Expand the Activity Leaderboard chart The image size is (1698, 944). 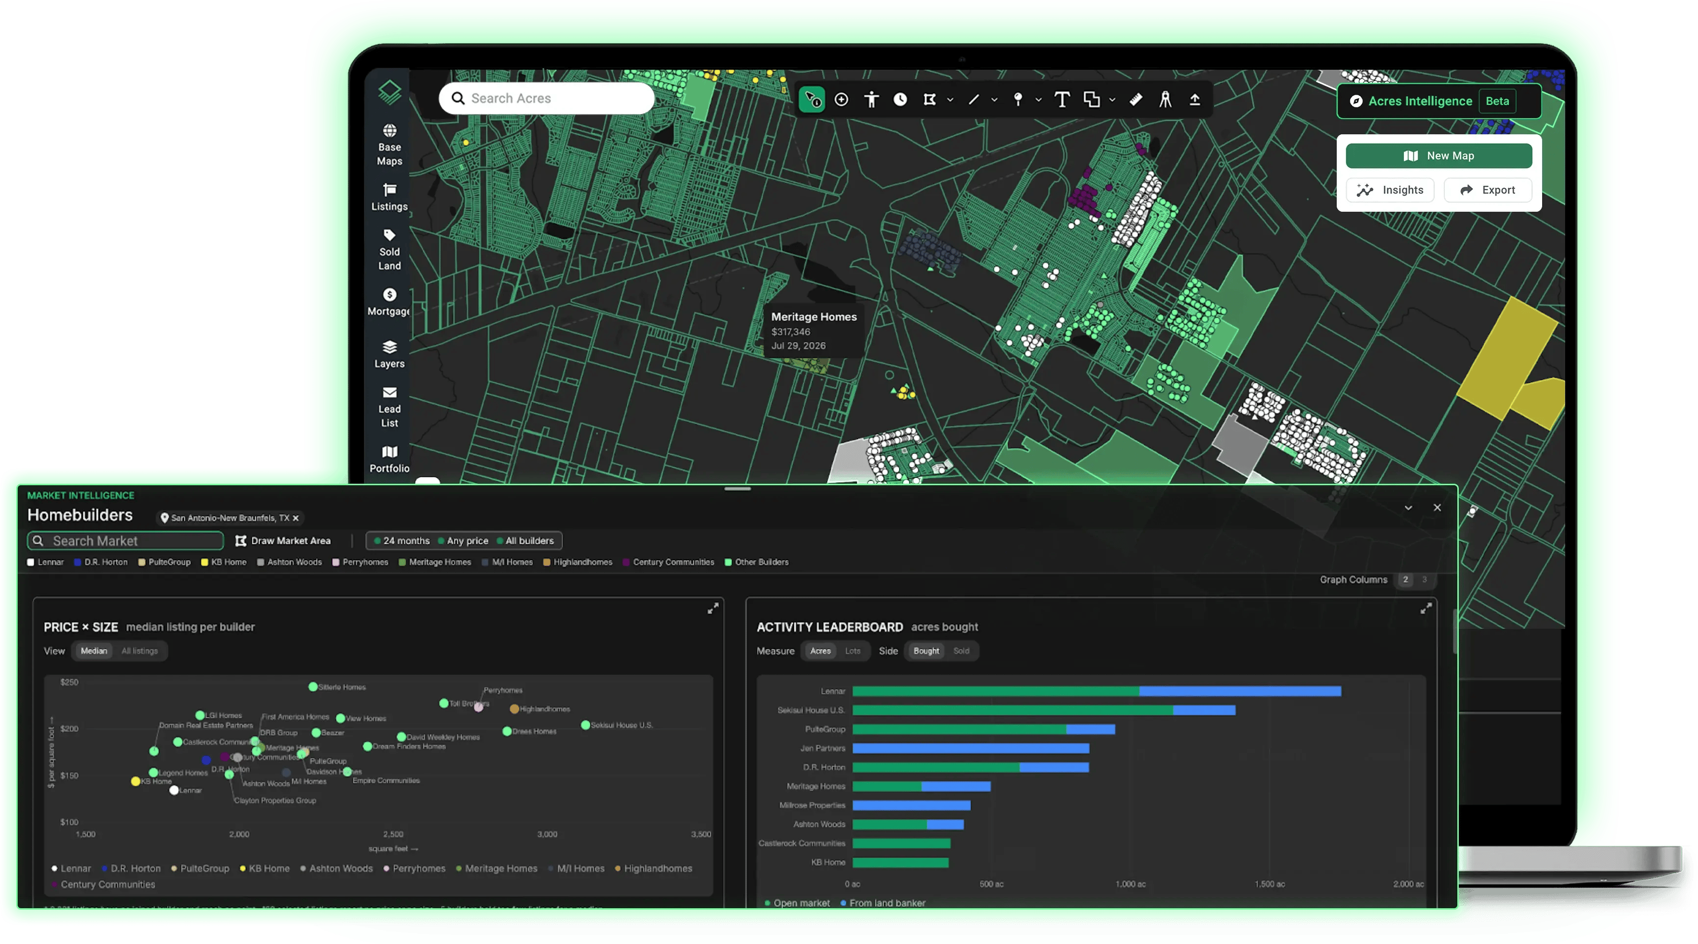(1426, 609)
